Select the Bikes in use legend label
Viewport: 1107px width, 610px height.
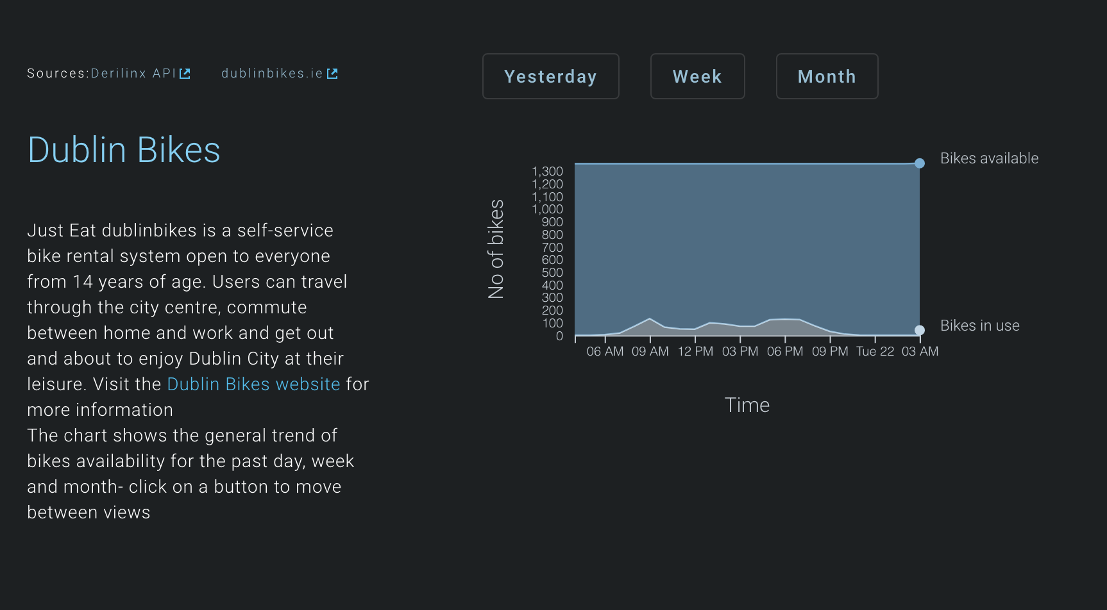[x=979, y=326]
